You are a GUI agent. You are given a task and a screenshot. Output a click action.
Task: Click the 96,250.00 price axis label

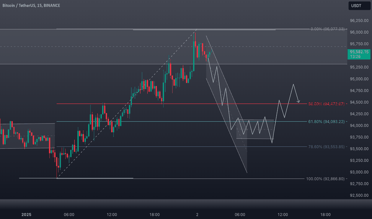[359, 21]
